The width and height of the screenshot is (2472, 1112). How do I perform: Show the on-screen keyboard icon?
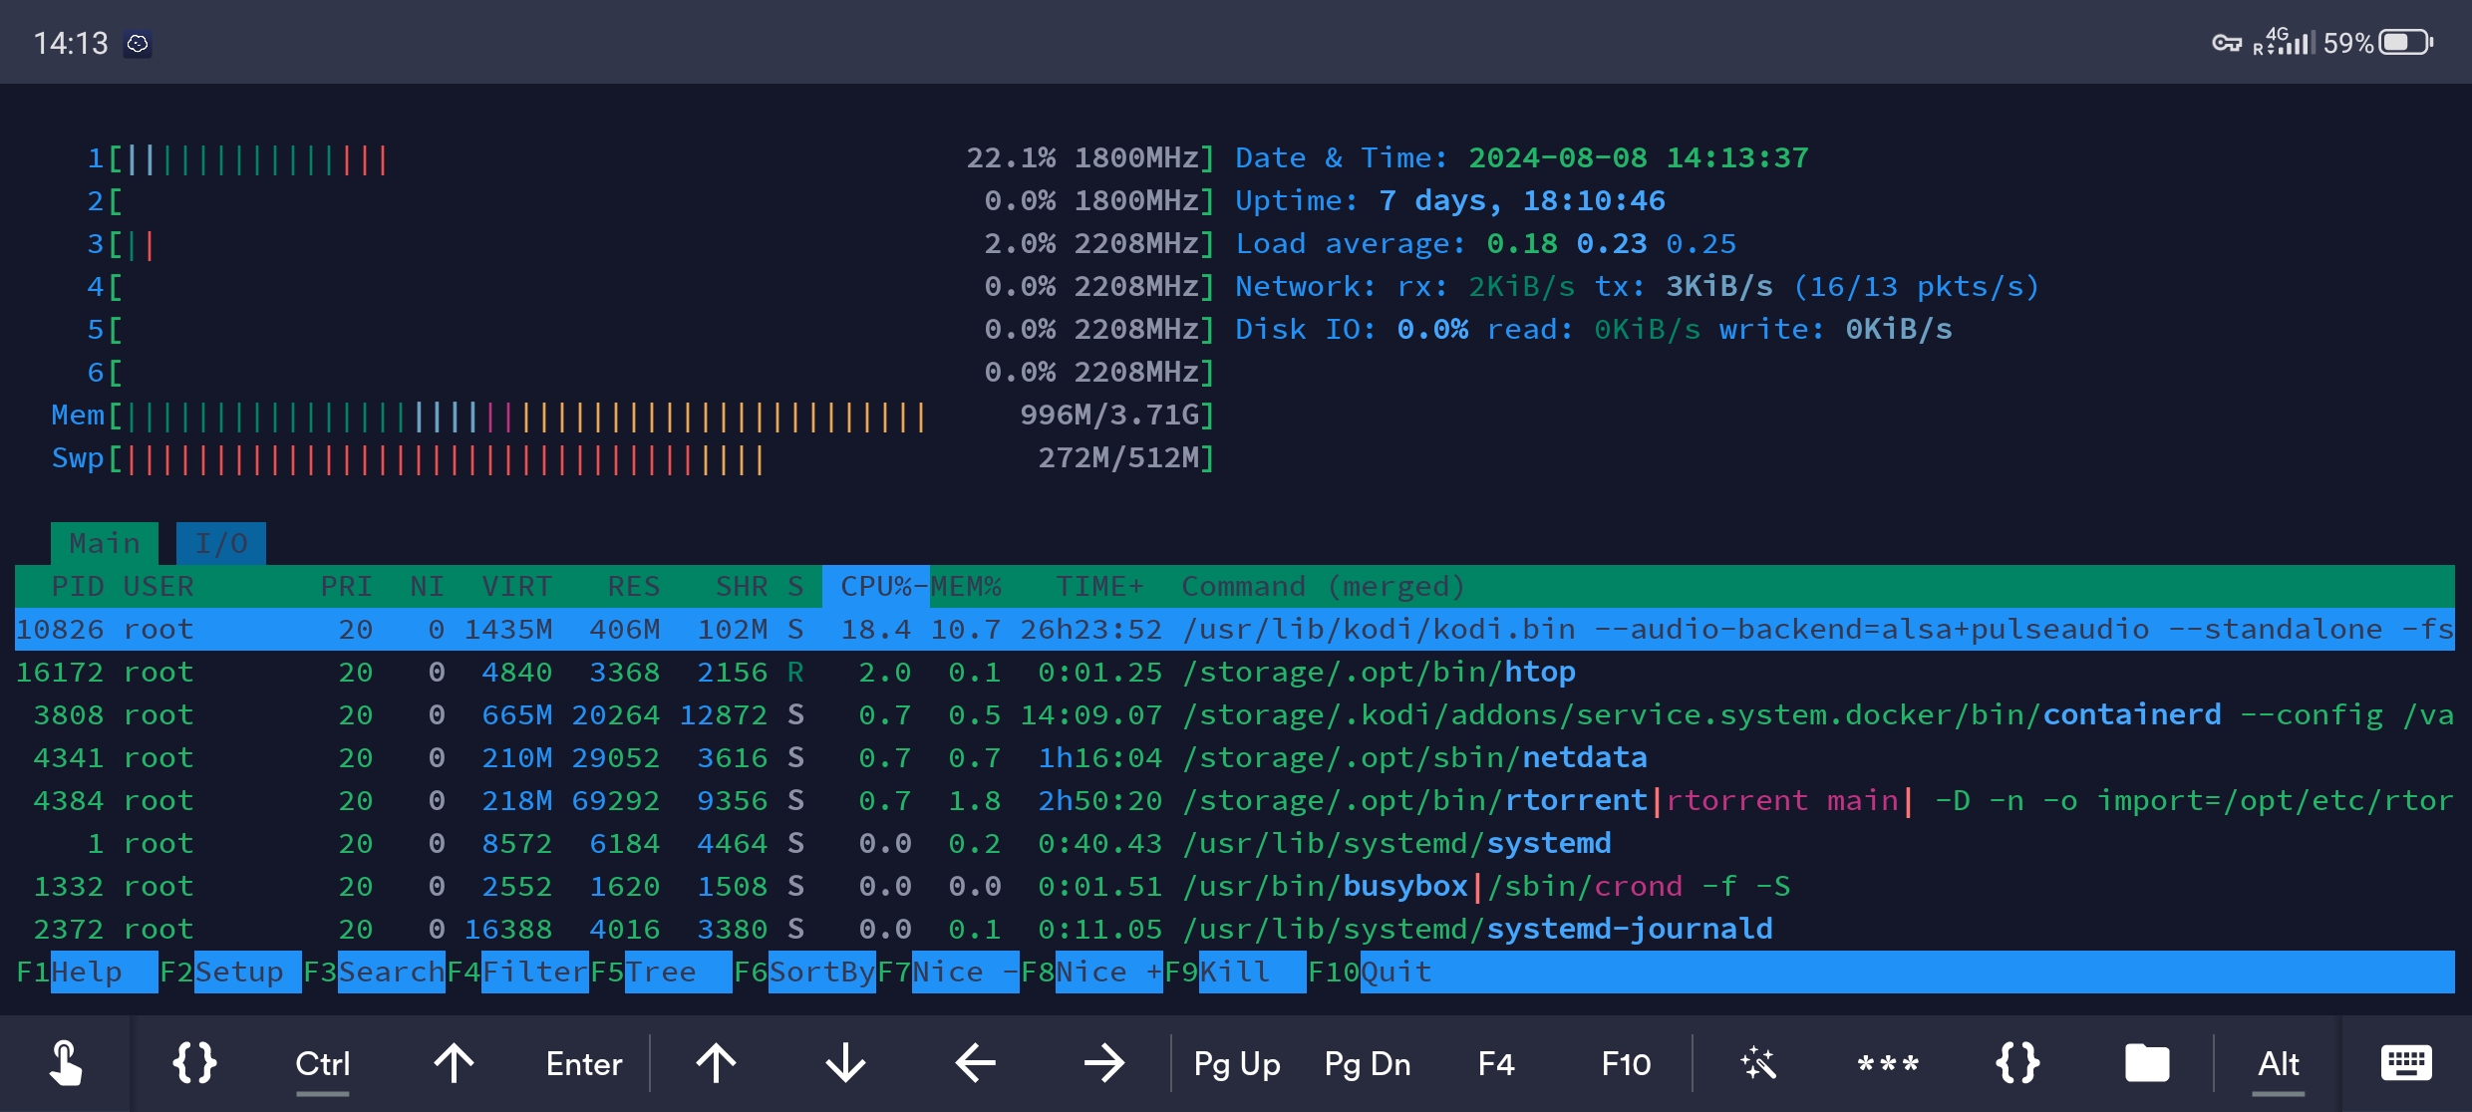[2406, 1063]
